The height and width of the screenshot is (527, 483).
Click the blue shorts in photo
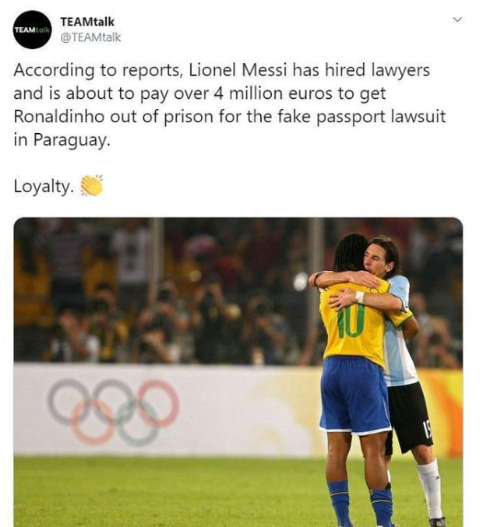coord(354,396)
